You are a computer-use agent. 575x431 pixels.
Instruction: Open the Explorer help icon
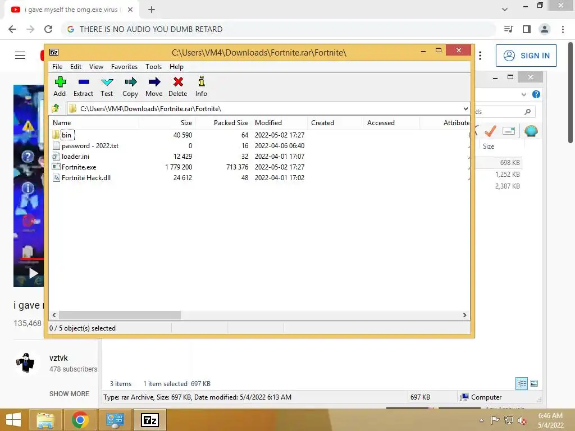(536, 94)
